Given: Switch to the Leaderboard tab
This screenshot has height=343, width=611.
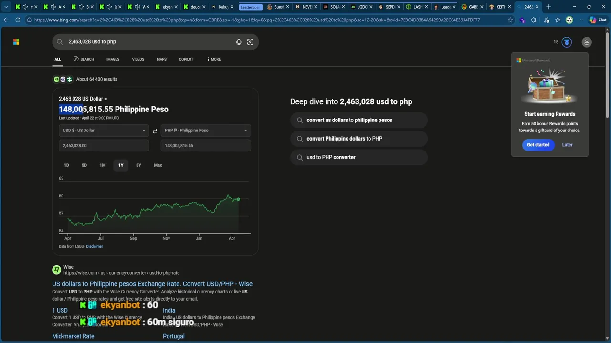Looking at the screenshot, I should click(x=250, y=7).
